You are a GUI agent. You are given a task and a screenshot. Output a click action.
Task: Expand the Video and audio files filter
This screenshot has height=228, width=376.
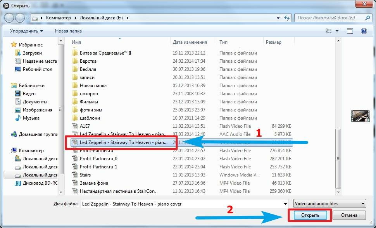click(x=329, y=204)
